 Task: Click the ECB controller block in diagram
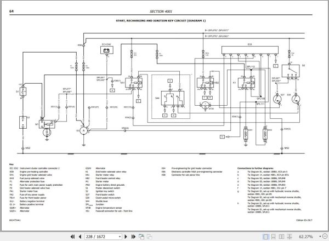(x=250, y=50)
